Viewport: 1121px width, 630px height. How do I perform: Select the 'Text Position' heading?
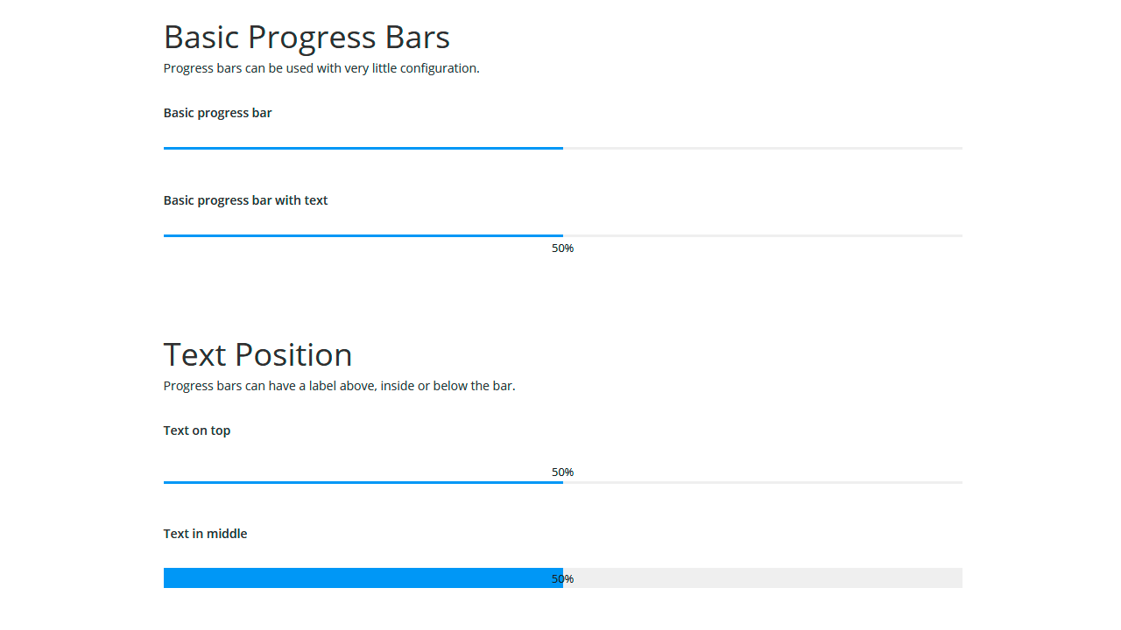coord(257,354)
